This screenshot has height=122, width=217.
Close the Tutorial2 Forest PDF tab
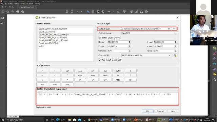point(36,7)
